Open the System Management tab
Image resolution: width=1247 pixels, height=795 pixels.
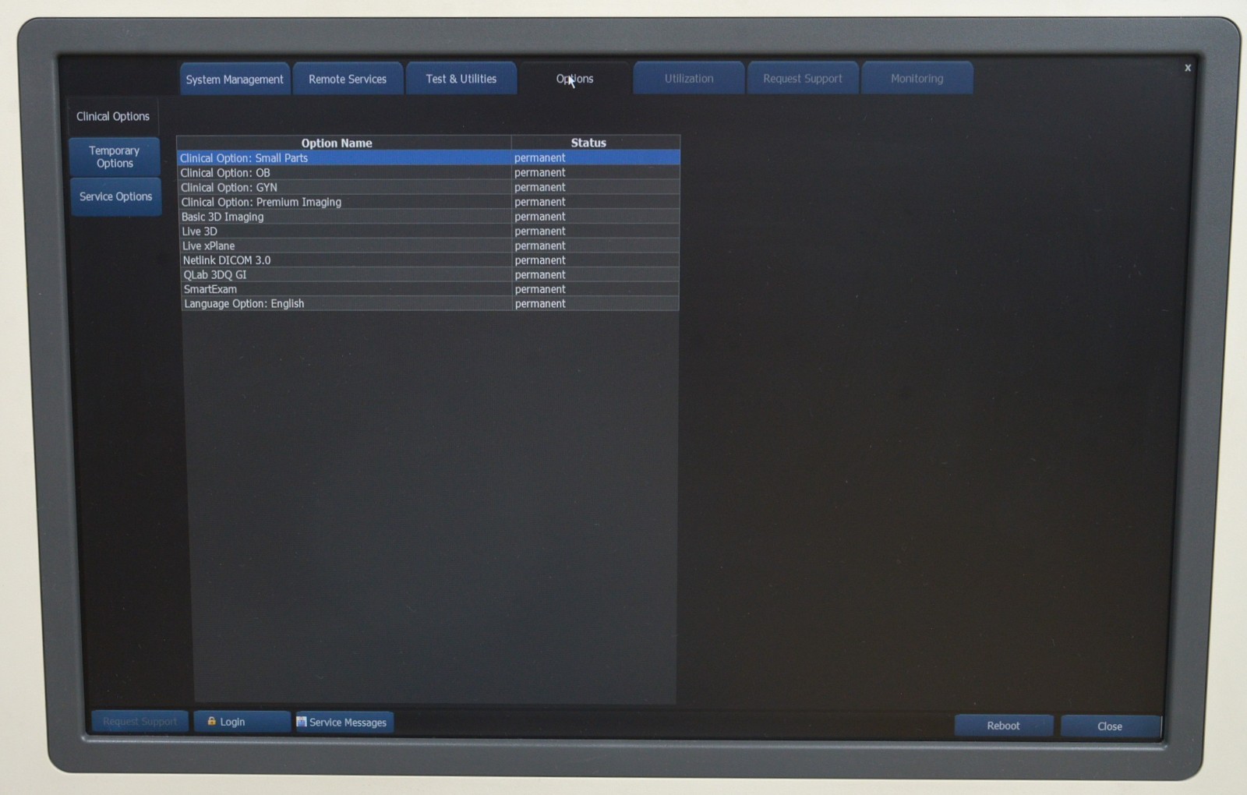[235, 79]
